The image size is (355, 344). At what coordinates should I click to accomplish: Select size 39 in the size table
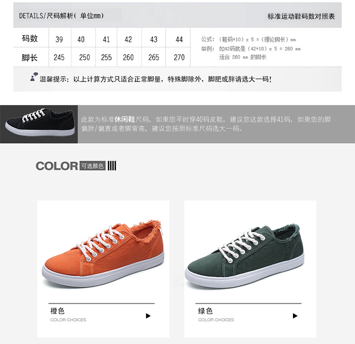tap(59, 39)
